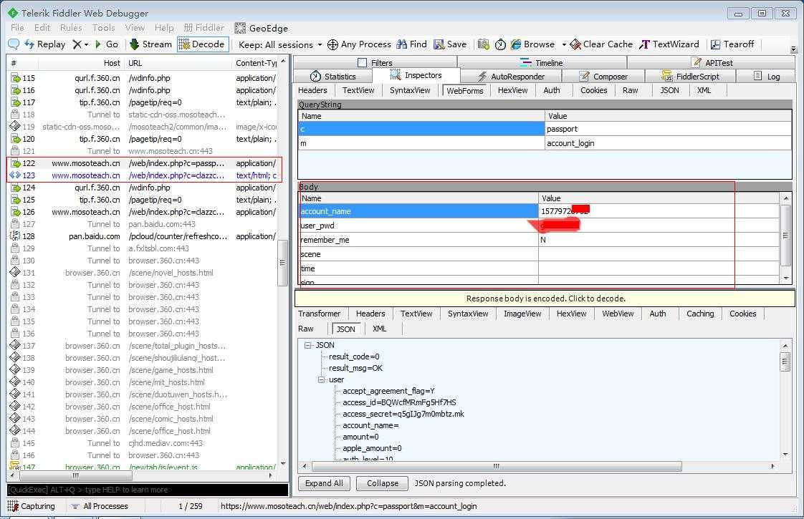Collapse the JSON root tree node

pos(307,345)
